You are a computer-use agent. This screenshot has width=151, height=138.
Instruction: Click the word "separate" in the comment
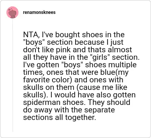pos(99,110)
